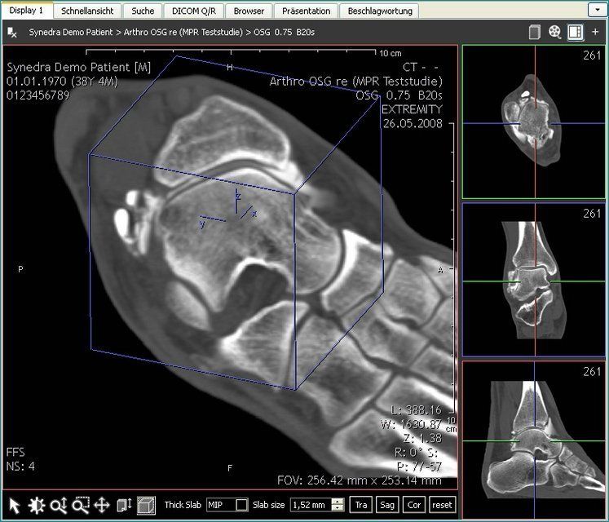Activate the window/level brightness tool
609x522 pixels.
36,505
